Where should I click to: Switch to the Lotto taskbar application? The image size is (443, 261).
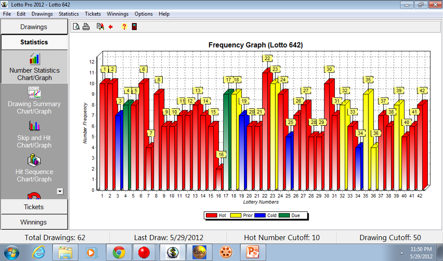(x=199, y=252)
